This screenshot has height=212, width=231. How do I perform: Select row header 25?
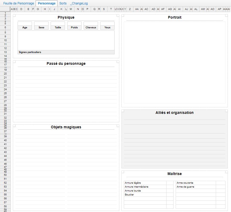(5, 93)
